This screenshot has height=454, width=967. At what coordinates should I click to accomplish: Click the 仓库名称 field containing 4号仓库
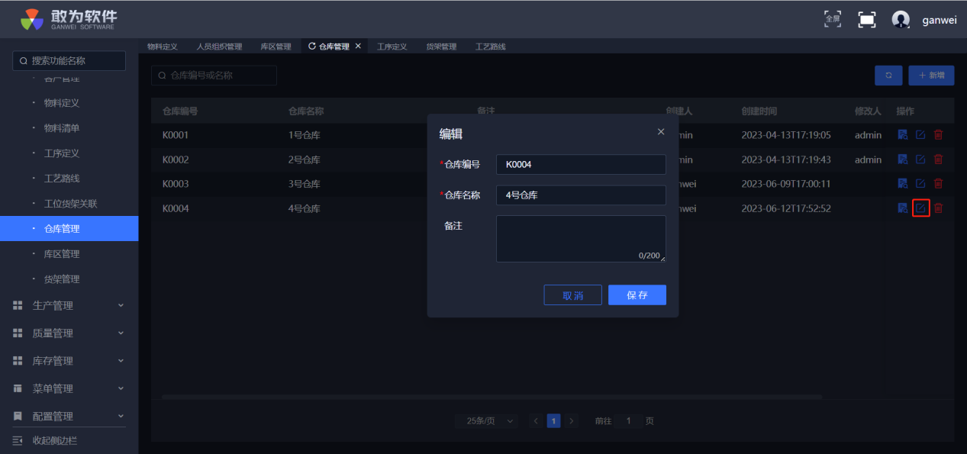tap(581, 195)
